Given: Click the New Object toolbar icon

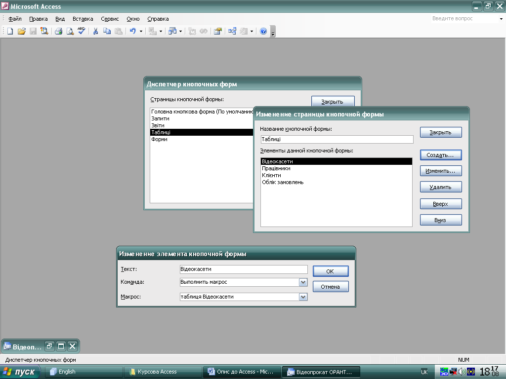Looking at the screenshot, I should tap(244, 31).
